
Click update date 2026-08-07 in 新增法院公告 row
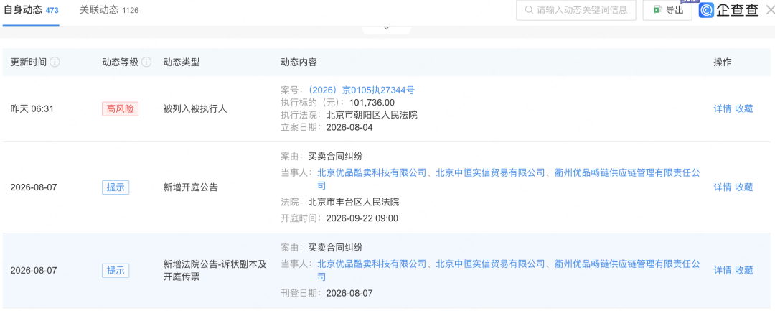pyautogui.click(x=34, y=271)
